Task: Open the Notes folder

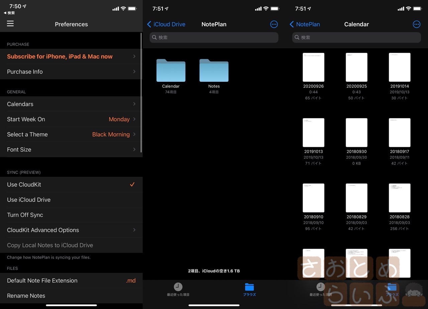Action: click(x=214, y=71)
